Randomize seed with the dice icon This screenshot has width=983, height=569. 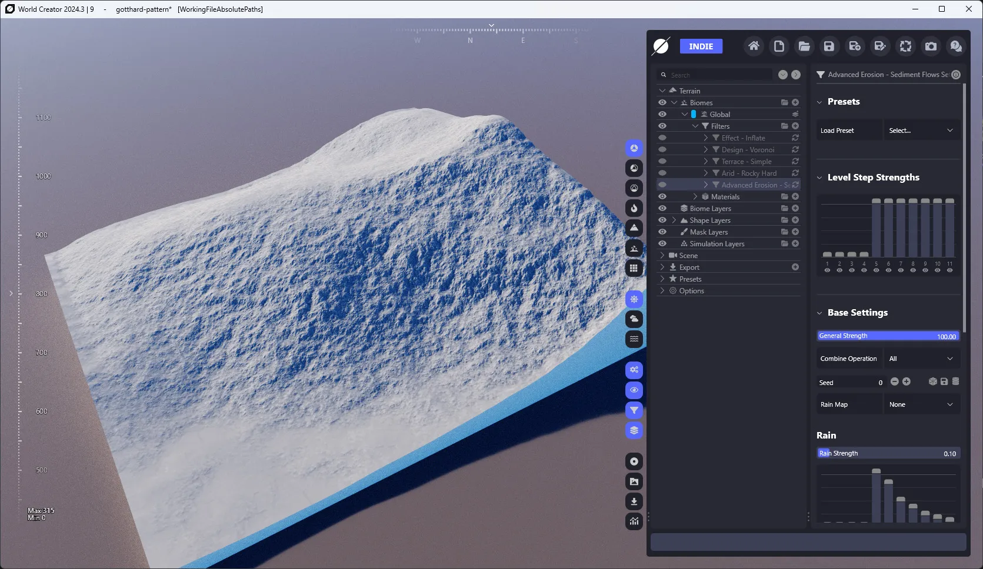[x=932, y=381]
